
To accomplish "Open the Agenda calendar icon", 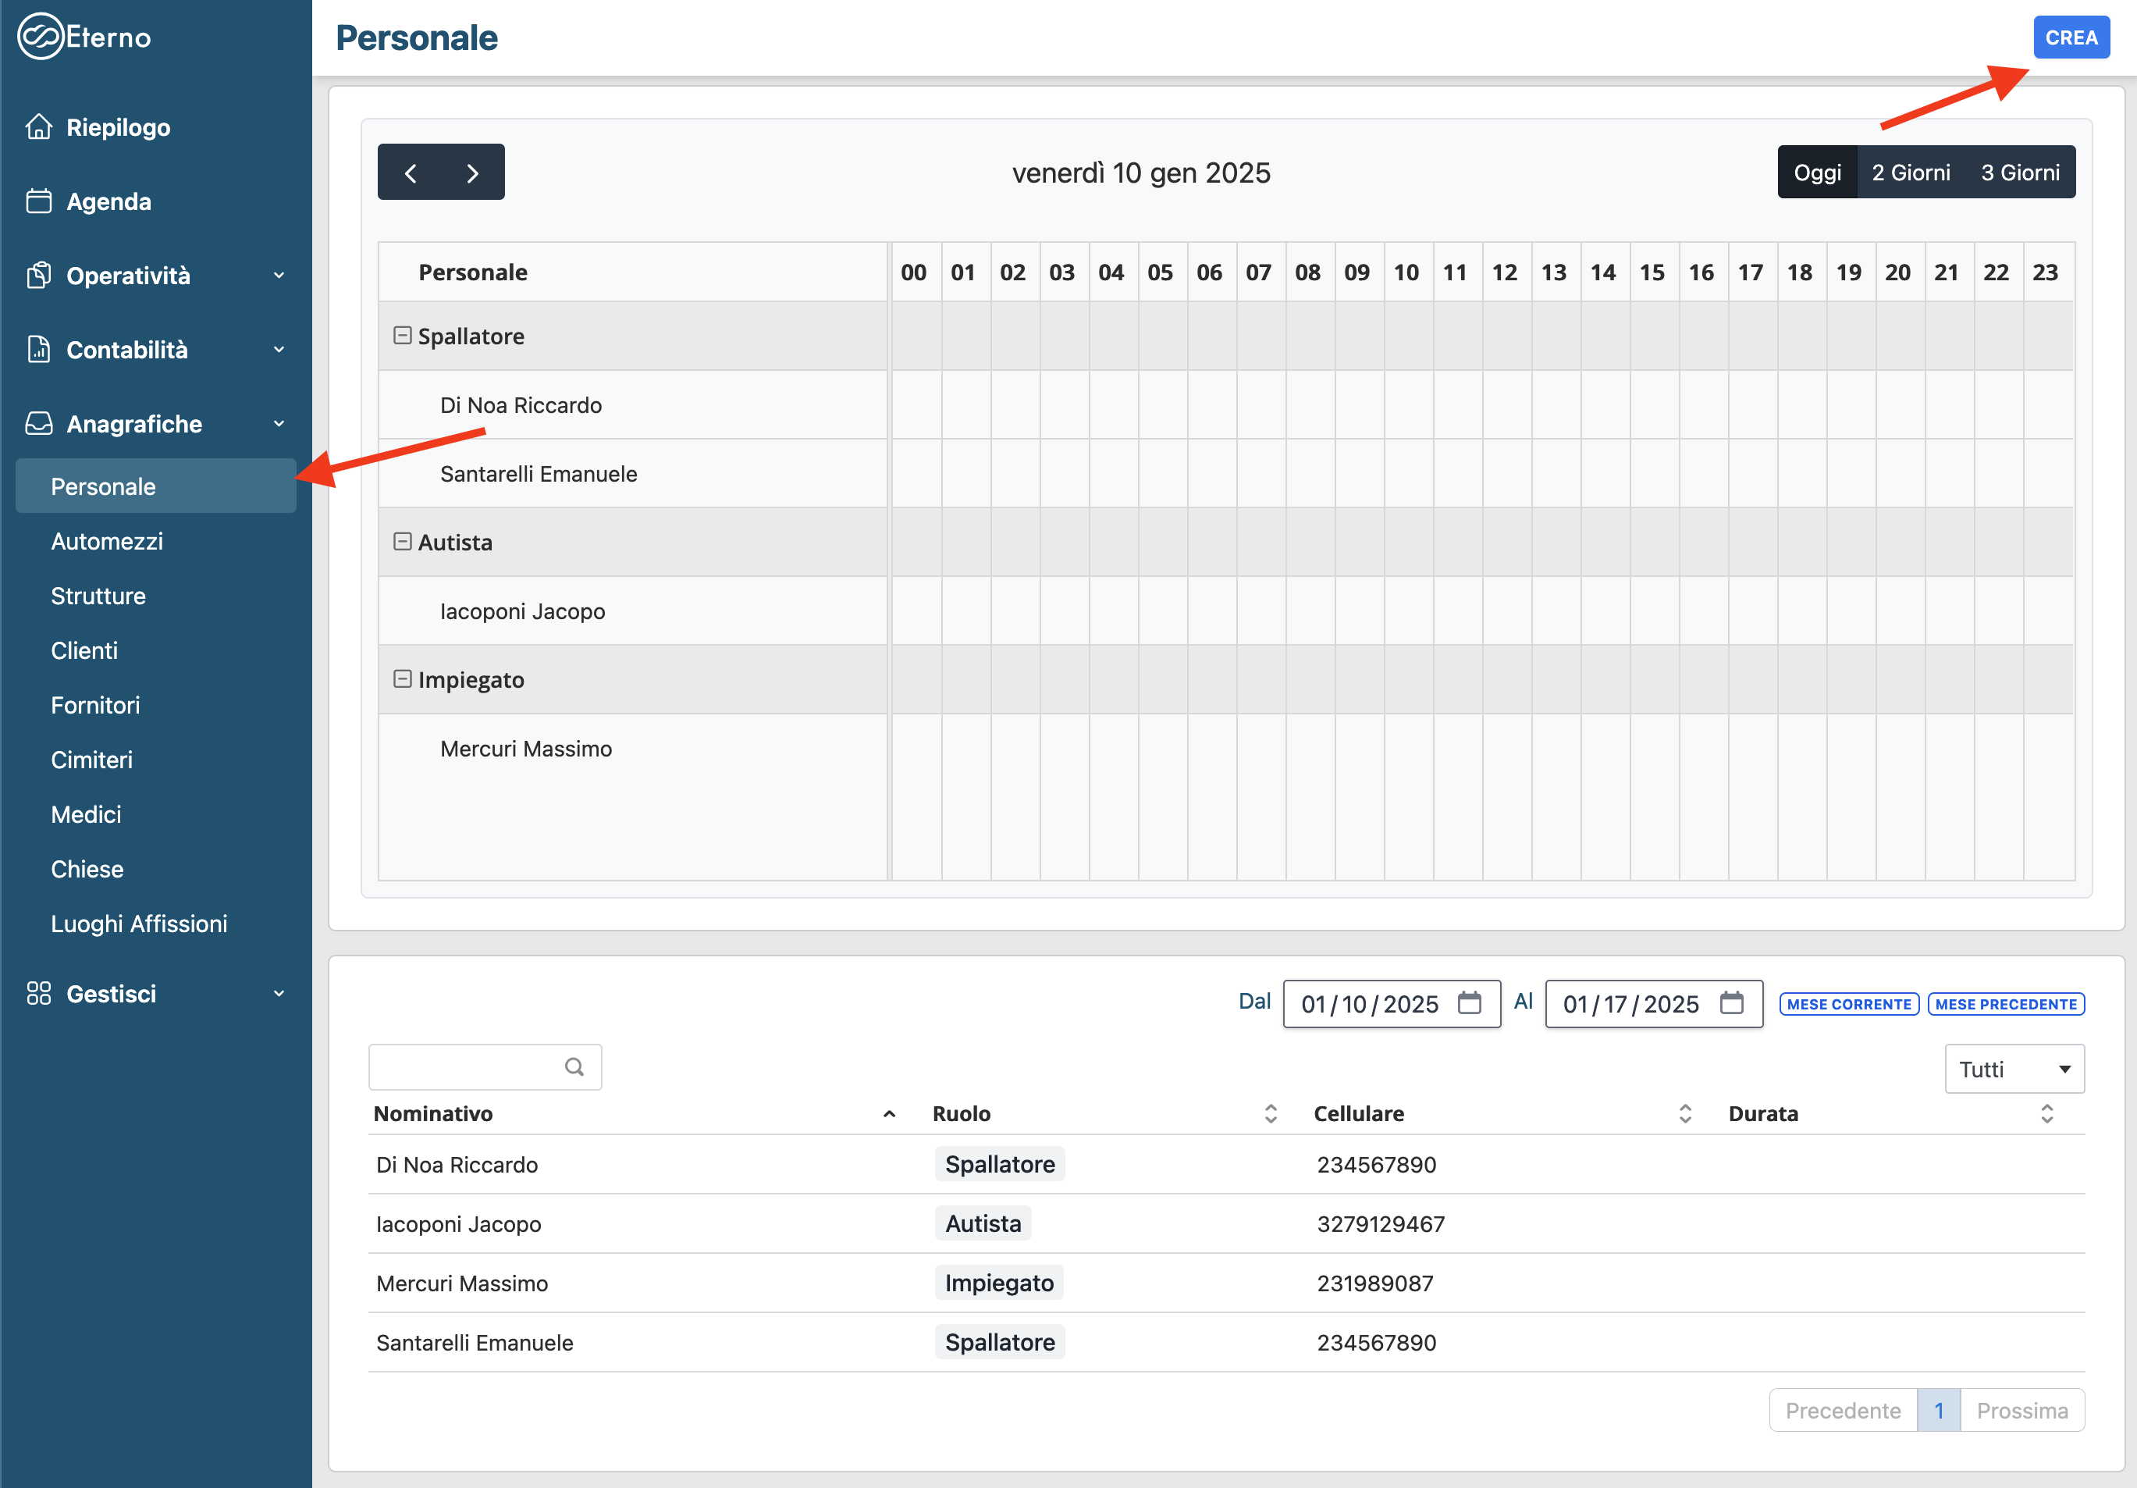I will coord(39,201).
